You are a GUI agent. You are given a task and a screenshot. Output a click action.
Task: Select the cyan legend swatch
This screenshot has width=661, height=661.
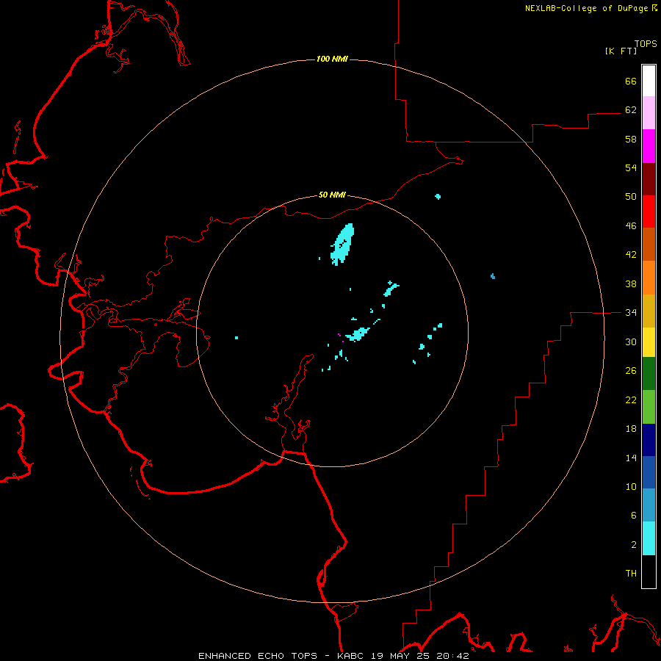(x=649, y=538)
